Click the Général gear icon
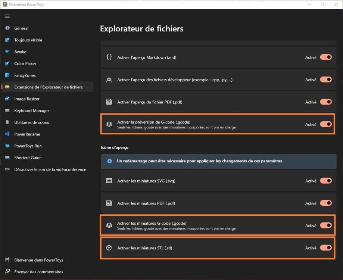This screenshot has width=343, height=280. coord(7,28)
